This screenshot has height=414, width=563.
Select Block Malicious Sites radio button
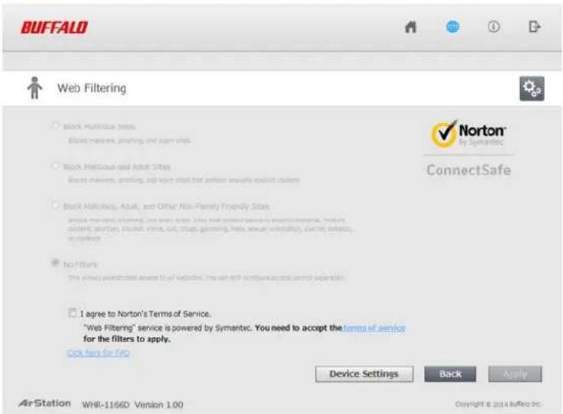(55, 126)
